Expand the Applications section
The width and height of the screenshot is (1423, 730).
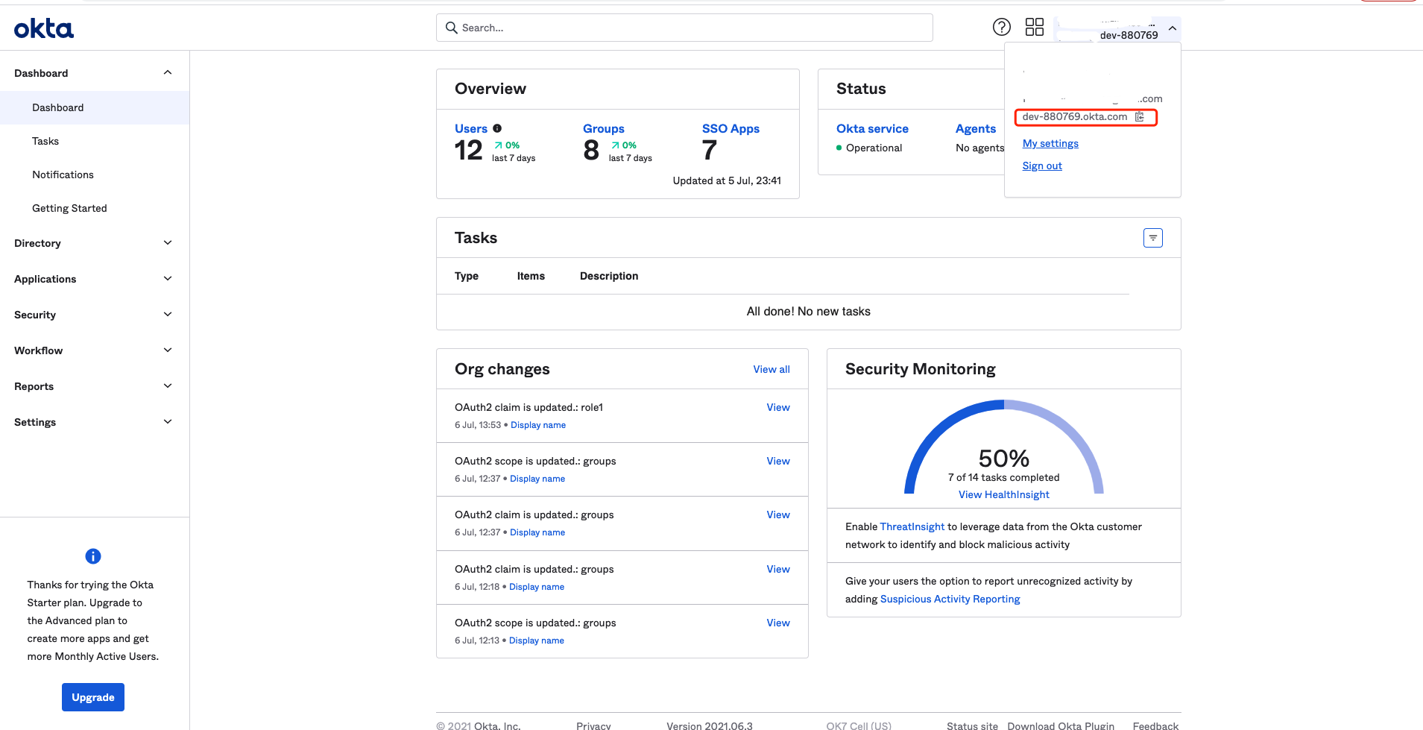point(168,279)
